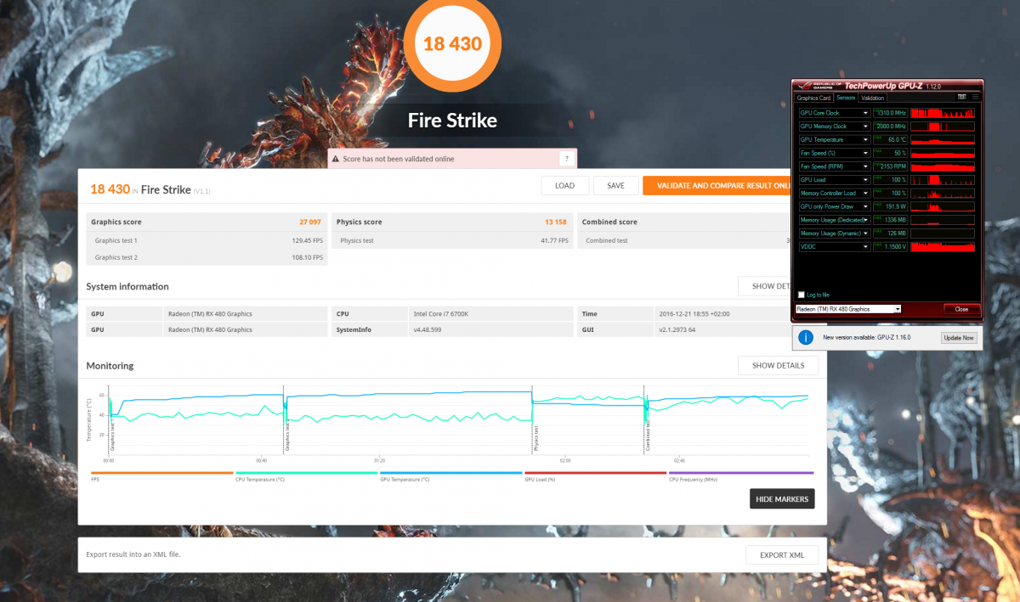Click the LOAD button
Image resolution: width=1020 pixels, height=602 pixels.
[x=564, y=186]
